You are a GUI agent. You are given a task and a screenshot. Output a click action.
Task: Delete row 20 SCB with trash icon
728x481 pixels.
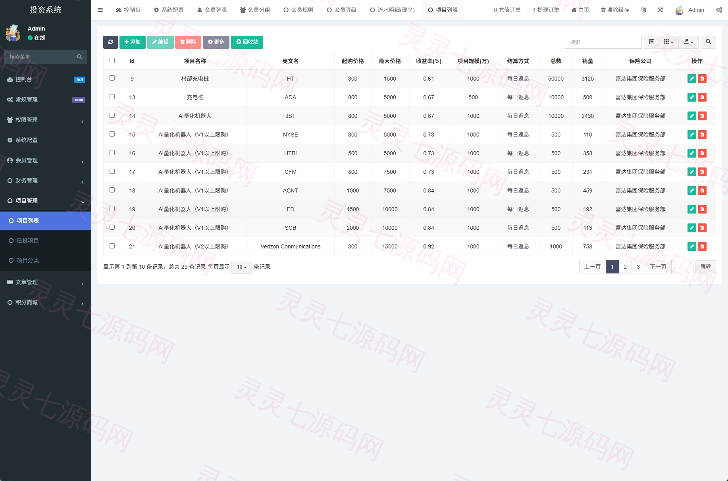702,228
